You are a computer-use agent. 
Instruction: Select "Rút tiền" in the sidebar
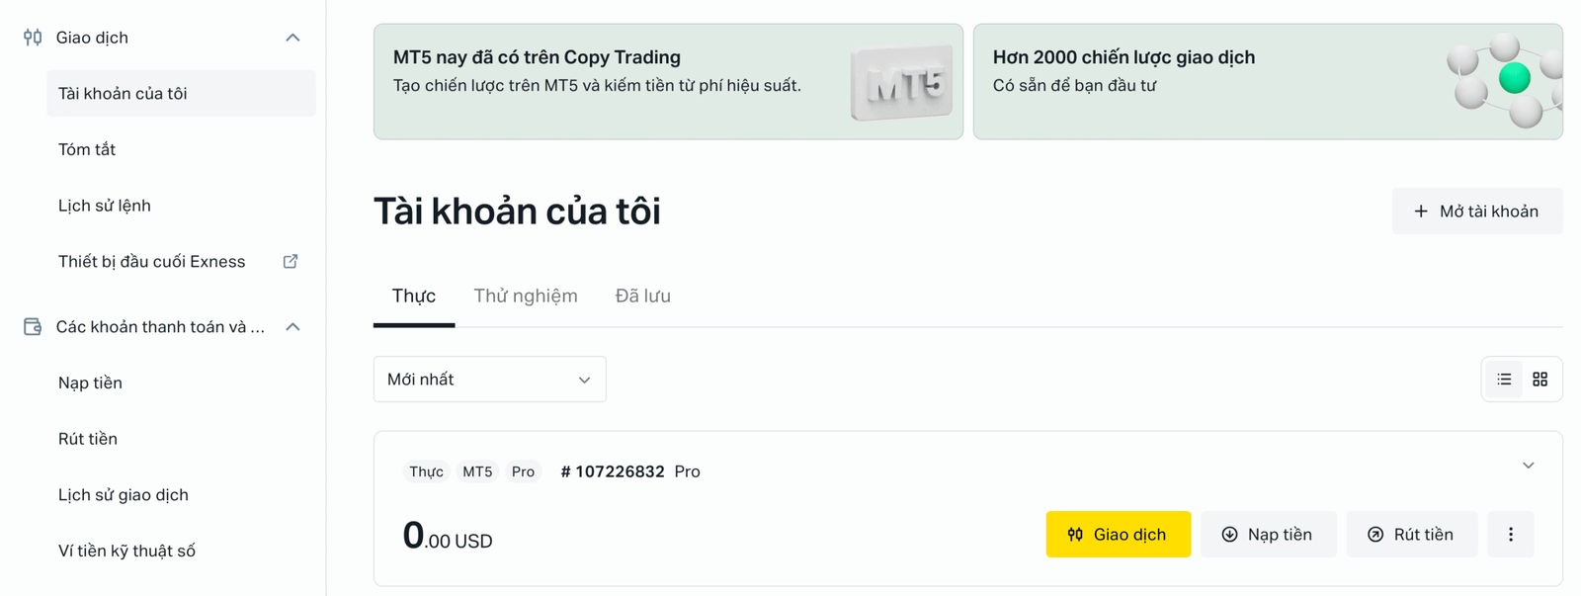[87, 438]
